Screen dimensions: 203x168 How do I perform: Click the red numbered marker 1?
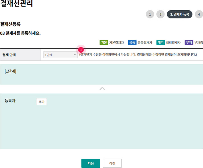point(81,49)
